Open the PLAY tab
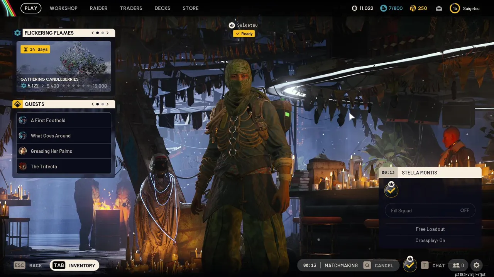The width and height of the screenshot is (494, 277). coord(31,8)
